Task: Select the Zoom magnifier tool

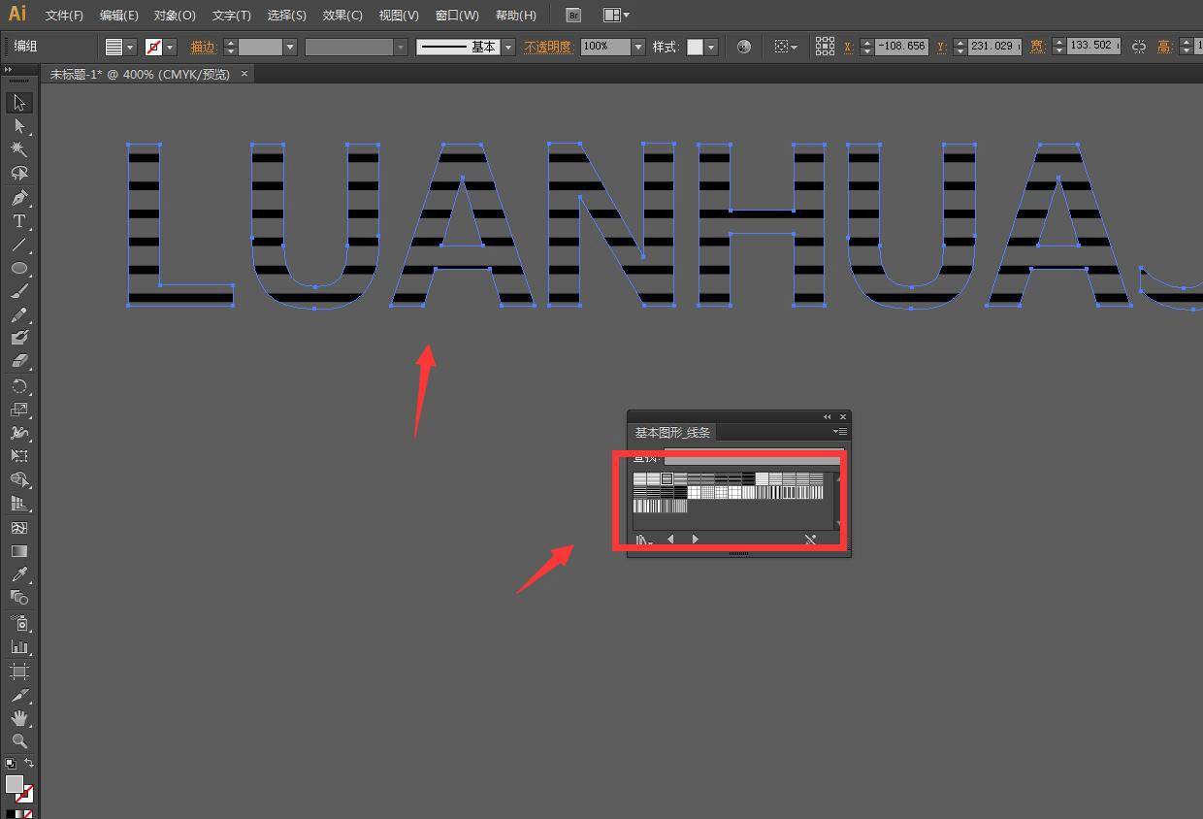Action: (18, 741)
